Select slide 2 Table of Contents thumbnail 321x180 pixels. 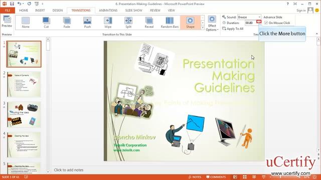tap(24, 84)
